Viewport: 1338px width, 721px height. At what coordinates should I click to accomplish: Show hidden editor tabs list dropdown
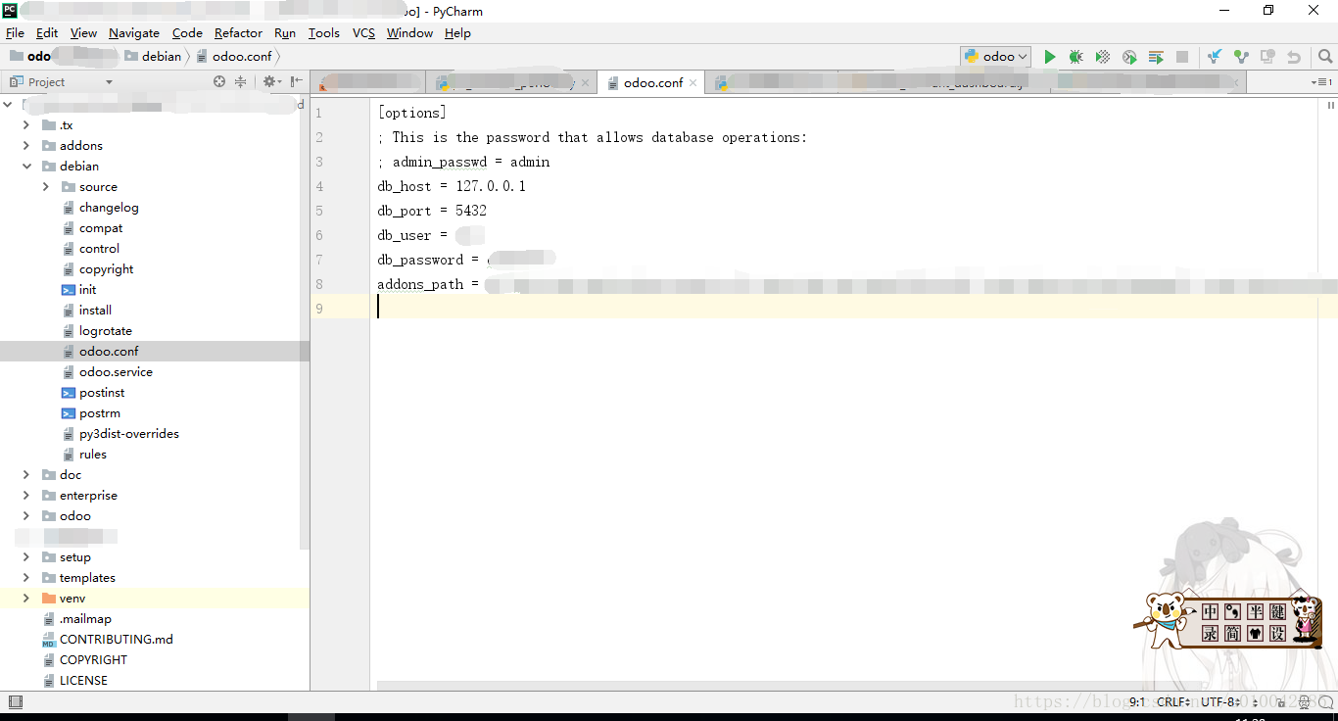1322,82
